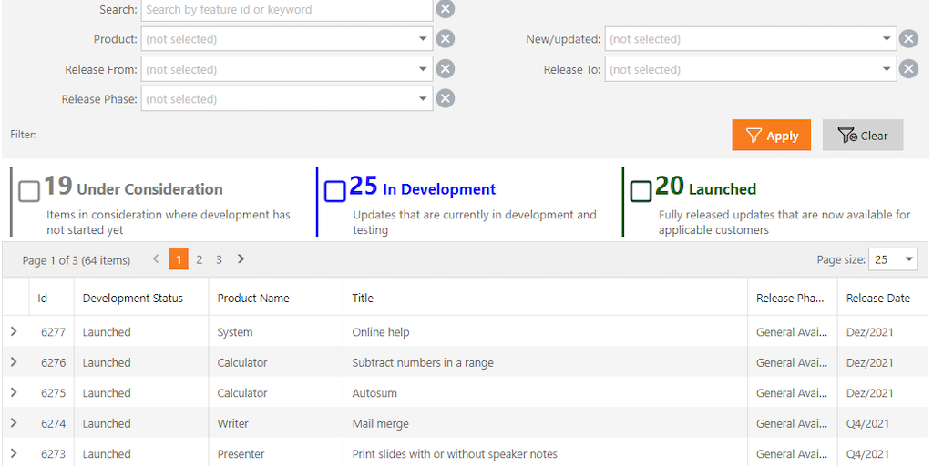Clear the Product filter with its X icon

tap(445, 39)
